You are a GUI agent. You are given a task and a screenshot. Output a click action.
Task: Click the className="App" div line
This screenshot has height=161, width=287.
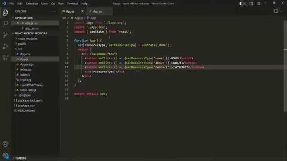pyautogui.click(x=100, y=54)
